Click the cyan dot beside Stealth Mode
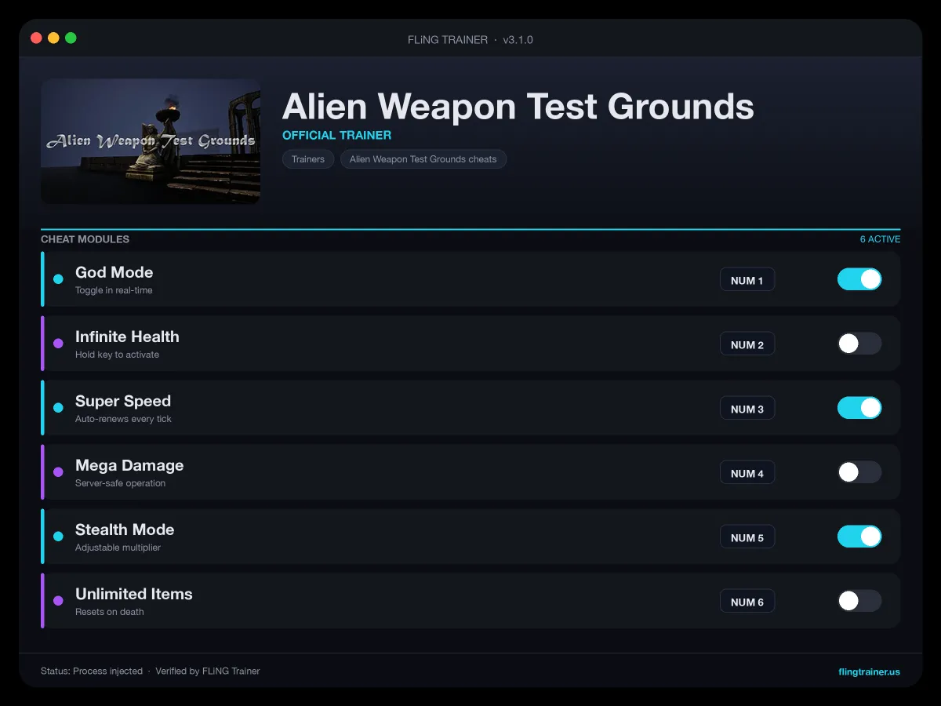 58,537
